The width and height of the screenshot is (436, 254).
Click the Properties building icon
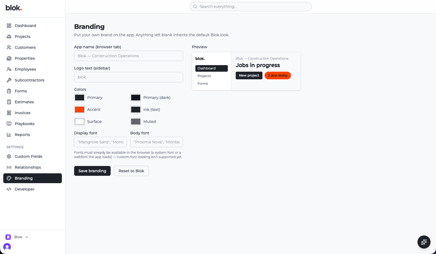pos(9,58)
